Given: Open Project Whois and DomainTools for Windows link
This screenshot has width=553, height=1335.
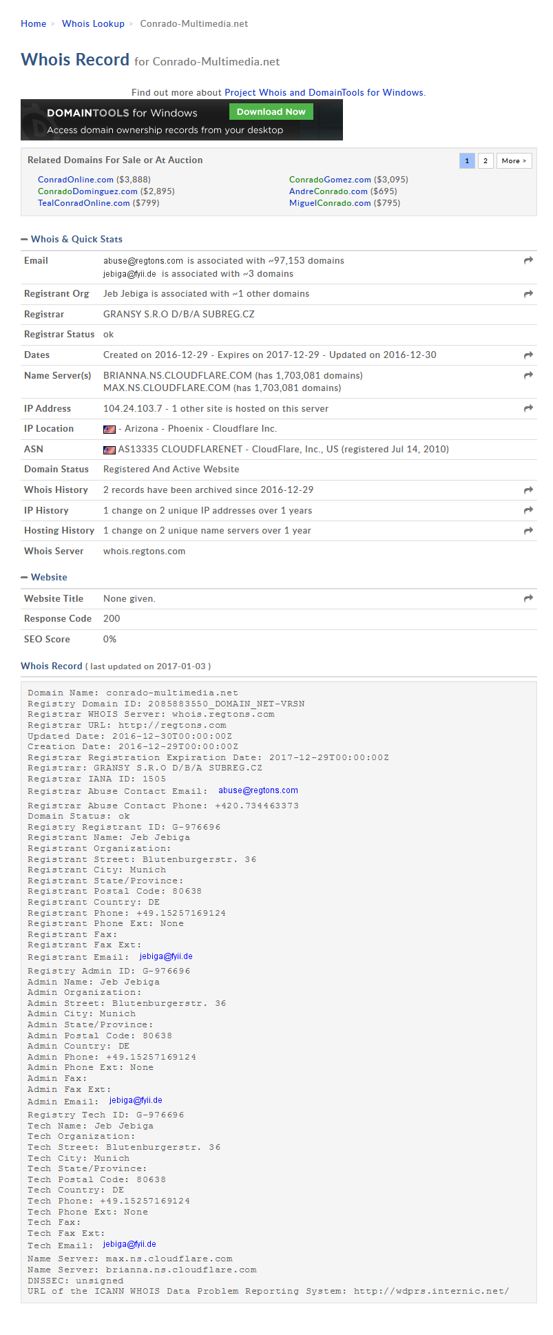Looking at the screenshot, I should [x=324, y=92].
